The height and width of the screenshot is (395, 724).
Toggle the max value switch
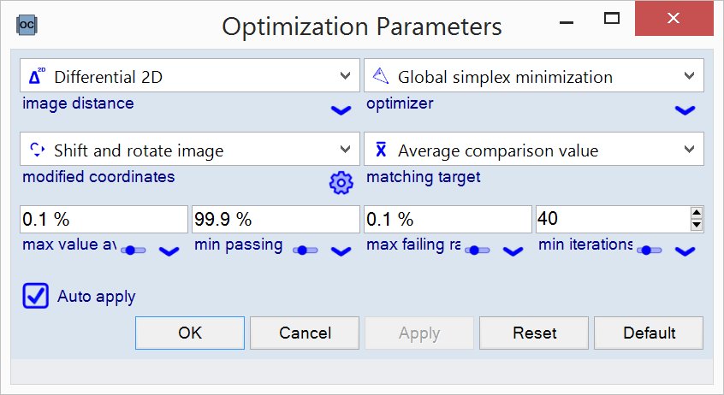(x=134, y=251)
